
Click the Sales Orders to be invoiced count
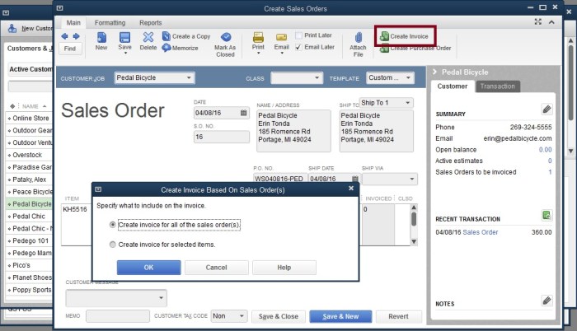pos(550,172)
